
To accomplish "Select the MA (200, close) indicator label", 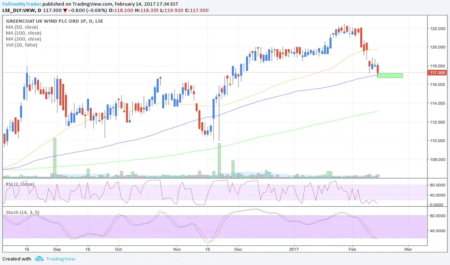I will [23, 39].
